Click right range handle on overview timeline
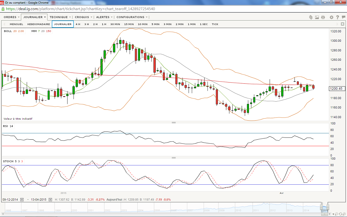Screen dimensions: 347x217 (328, 207)
